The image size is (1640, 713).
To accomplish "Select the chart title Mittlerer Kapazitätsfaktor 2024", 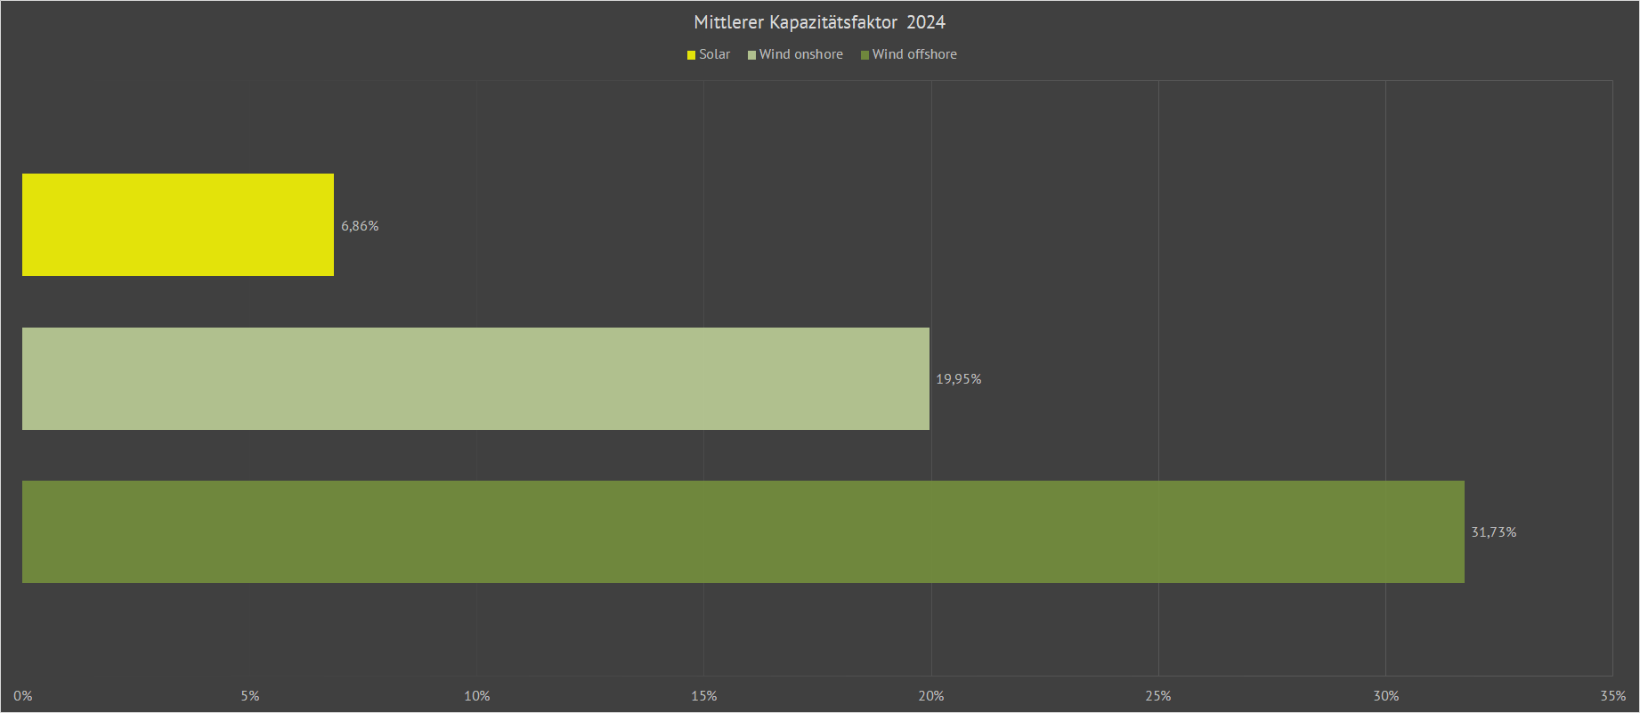I will click(x=819, y=22).
